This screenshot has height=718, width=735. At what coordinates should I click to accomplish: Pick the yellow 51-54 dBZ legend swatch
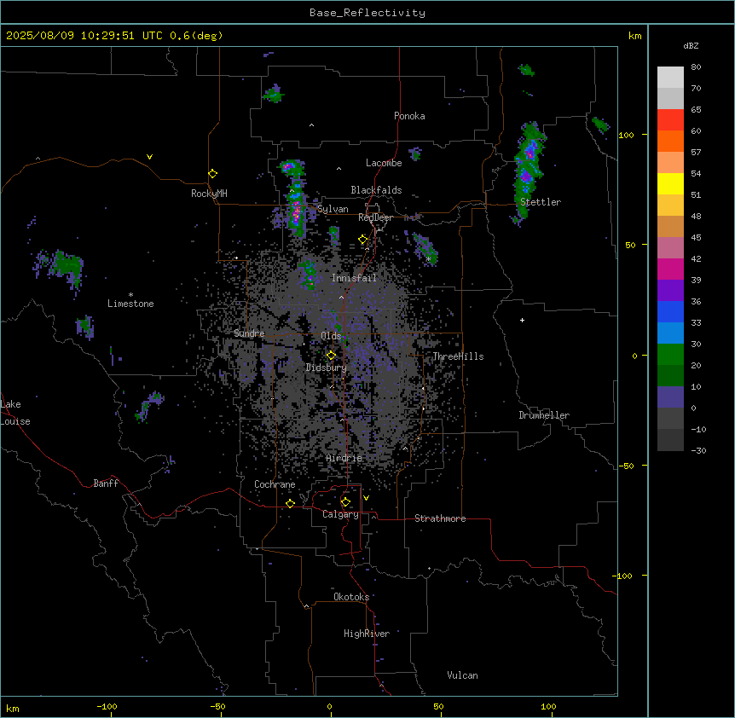click(670, 183)
